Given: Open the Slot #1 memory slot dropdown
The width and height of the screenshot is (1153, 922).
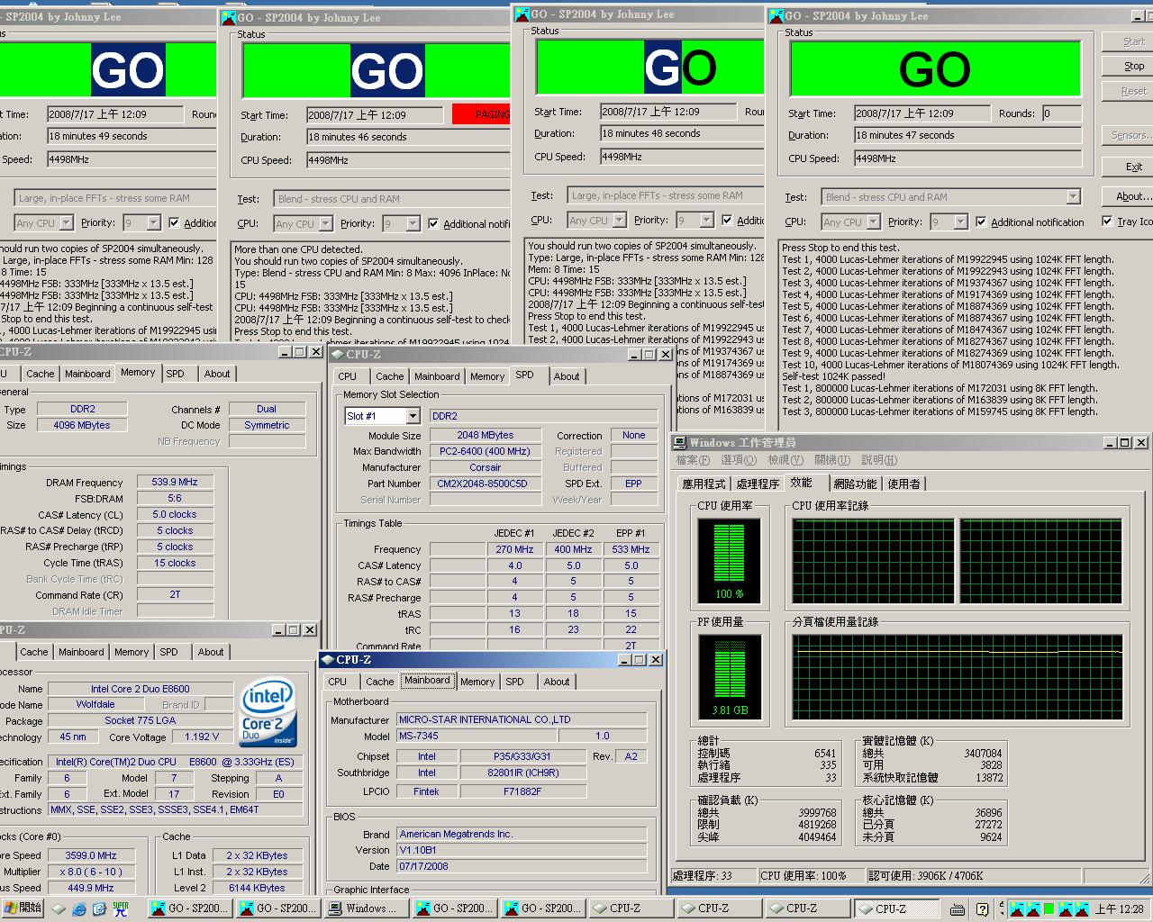Looking at the screenshot, I should tap(413, 416).
